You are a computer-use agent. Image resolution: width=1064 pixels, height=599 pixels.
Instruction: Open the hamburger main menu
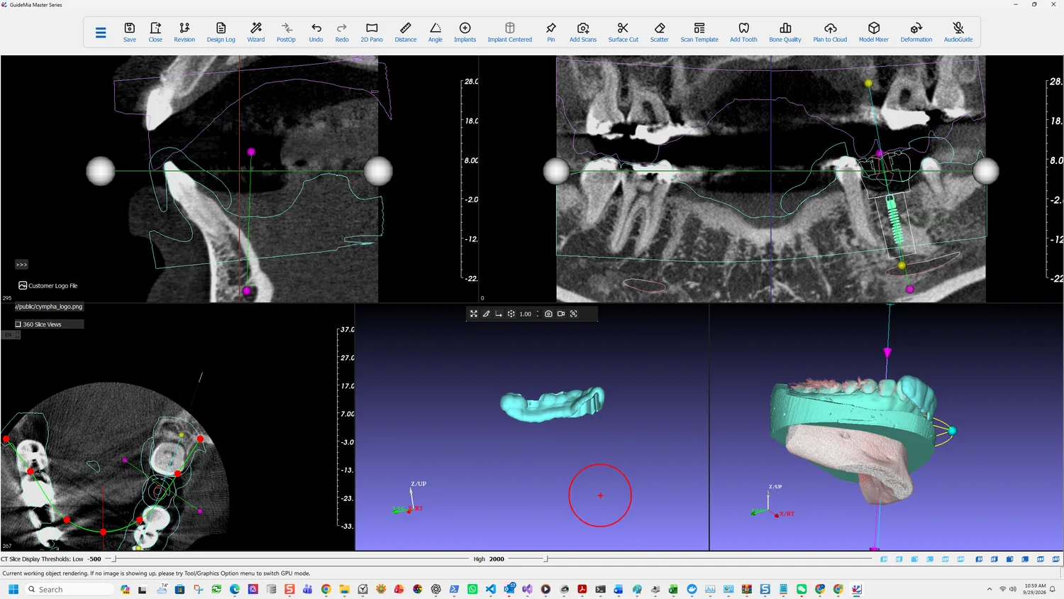tap(101, 33)
